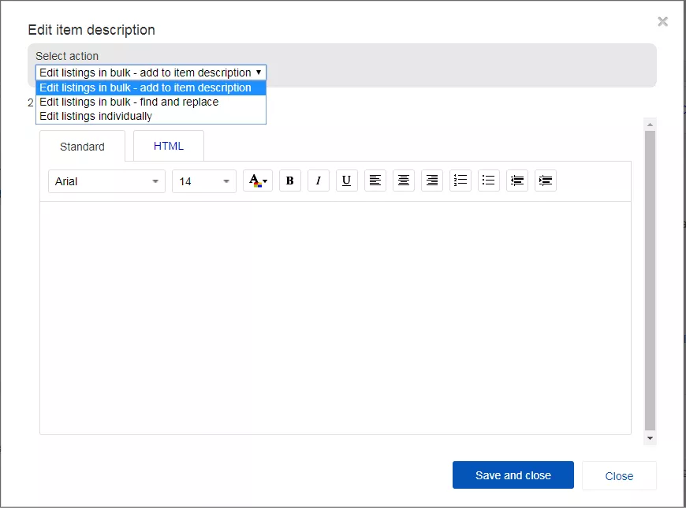Viewport: 686px width, 510px height.
Task: Open the Arial font family dropdown
Action: click(106, 181)
